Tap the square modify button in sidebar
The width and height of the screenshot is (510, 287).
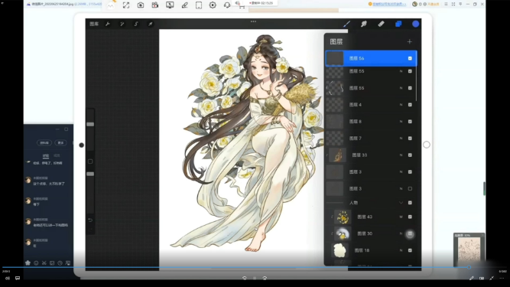90,161
